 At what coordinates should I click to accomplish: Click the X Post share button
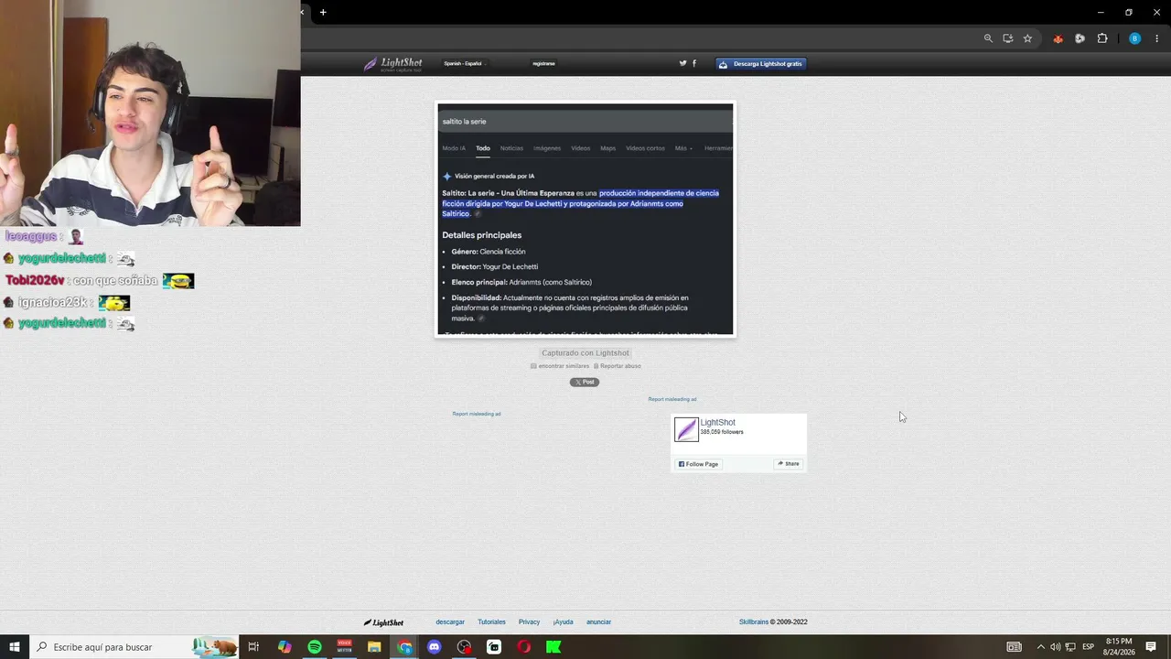click(585, 382)
